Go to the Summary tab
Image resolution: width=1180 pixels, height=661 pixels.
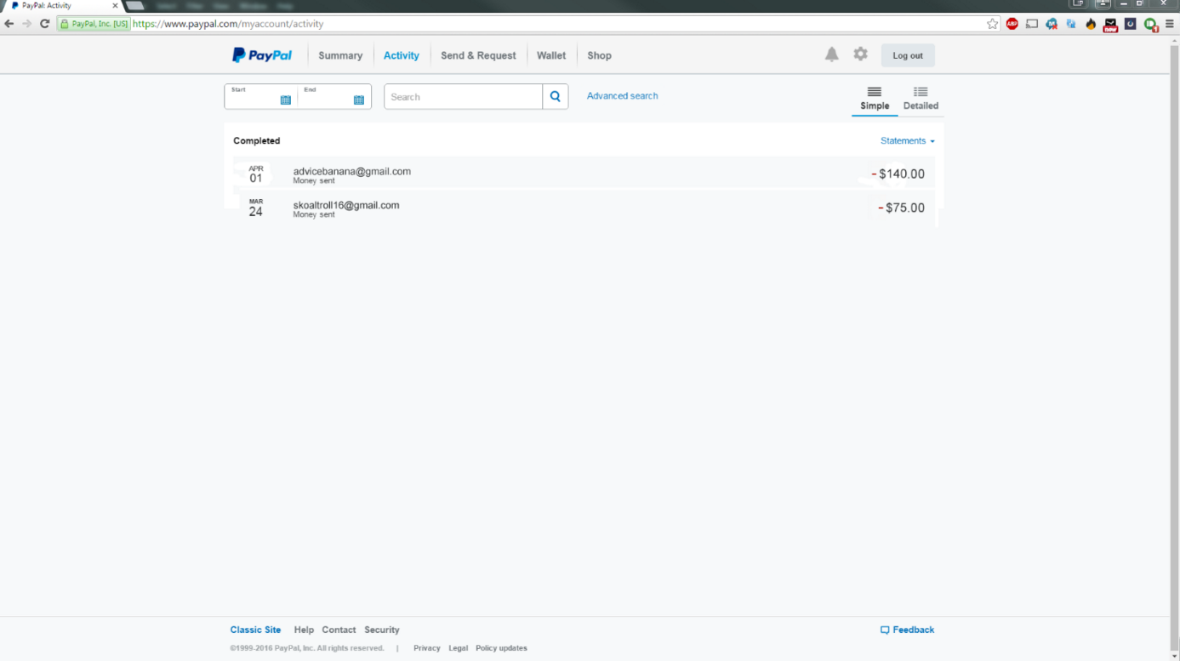coord(340,55)
